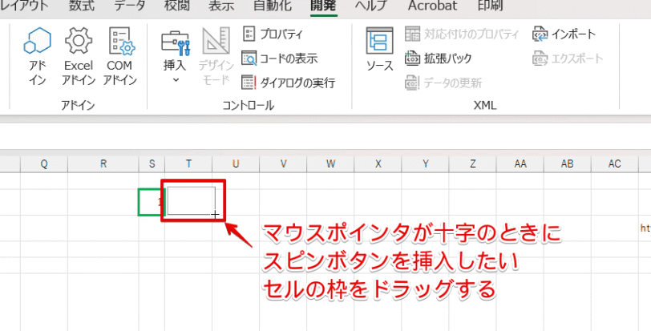Click 拡張パック (Expansion Packs)
The width and height of the screenshot is (651, 331).
[x=439, y=58]
